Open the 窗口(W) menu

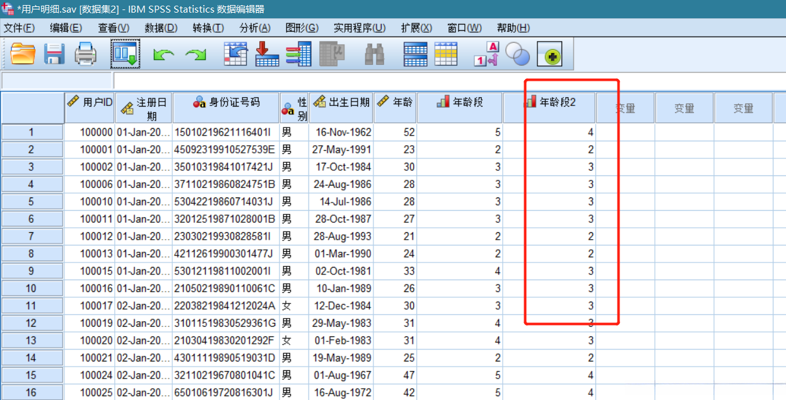pyautogui.click(x=464, y=28)
